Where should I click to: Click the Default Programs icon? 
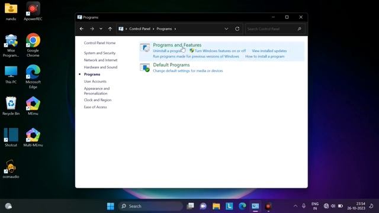(x=144, y=67)
